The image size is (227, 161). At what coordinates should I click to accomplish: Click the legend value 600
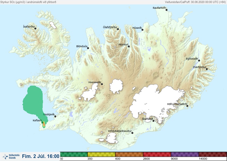[118, 159]
